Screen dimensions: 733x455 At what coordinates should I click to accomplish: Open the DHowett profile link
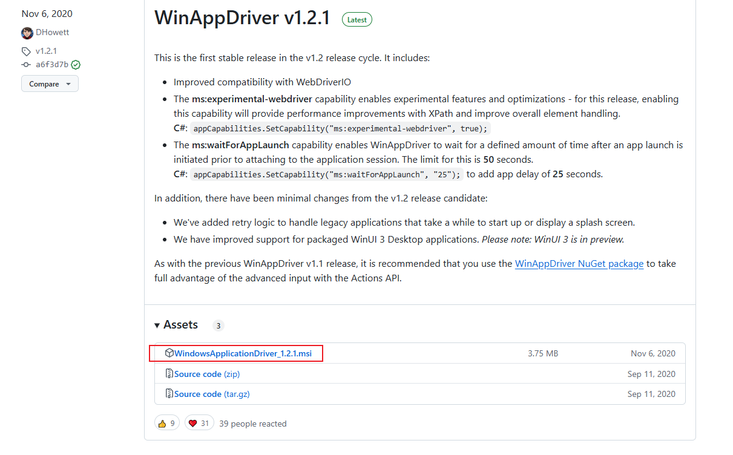coord(52,33)
